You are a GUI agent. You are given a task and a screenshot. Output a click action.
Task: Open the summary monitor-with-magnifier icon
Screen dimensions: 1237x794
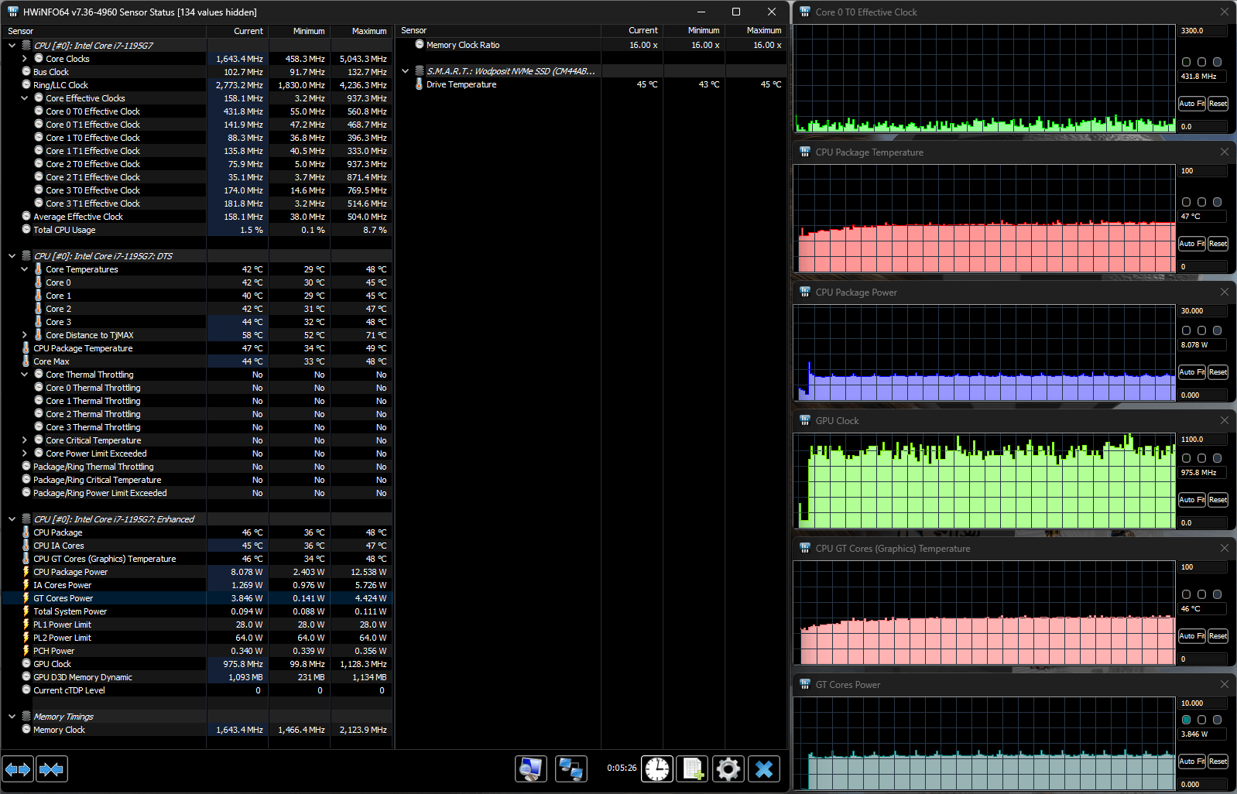coord(531,769)
